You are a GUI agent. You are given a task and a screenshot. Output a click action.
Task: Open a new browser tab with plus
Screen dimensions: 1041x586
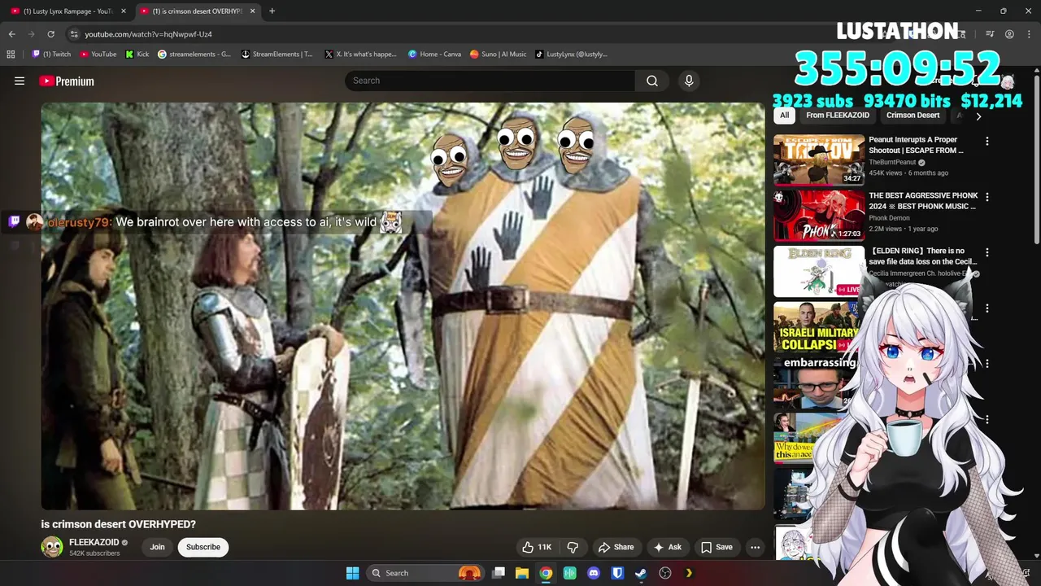(x=272, y=11)
